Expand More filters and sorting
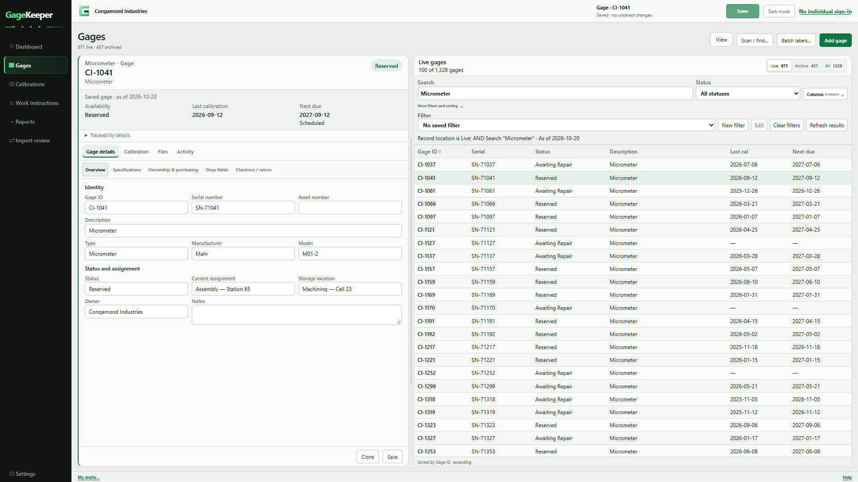 click(440, 106)
